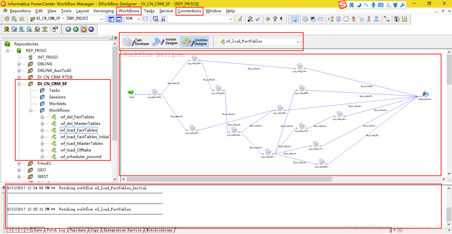Image resolution: width=452 pixels, height=234 pixels.
Task: Open the Repository menu
Action: 20,11
